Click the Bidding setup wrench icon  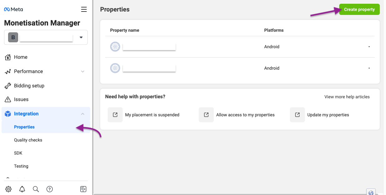click(7, 86)
